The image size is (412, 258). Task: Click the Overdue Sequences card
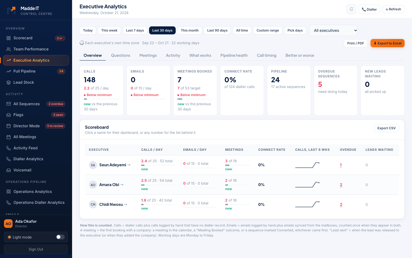(x=336, y=91)
